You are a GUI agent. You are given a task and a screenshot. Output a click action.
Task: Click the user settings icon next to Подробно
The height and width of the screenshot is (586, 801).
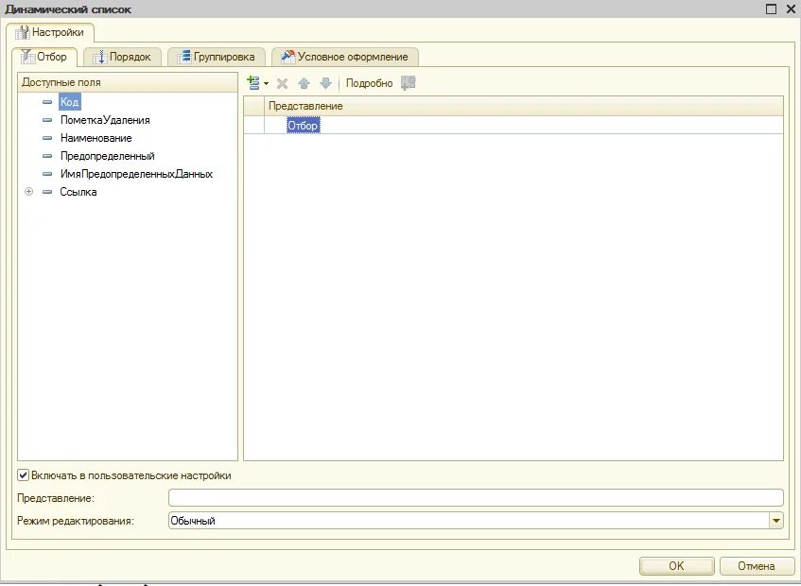409,82
